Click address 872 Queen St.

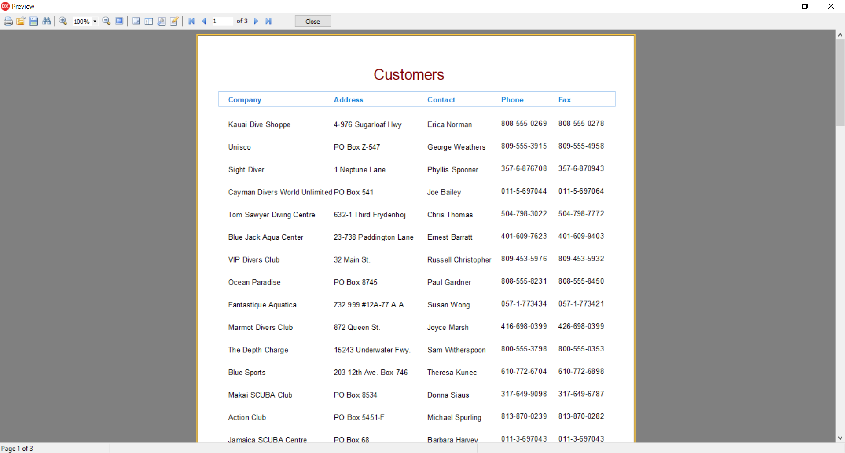[x=357, y=328]
